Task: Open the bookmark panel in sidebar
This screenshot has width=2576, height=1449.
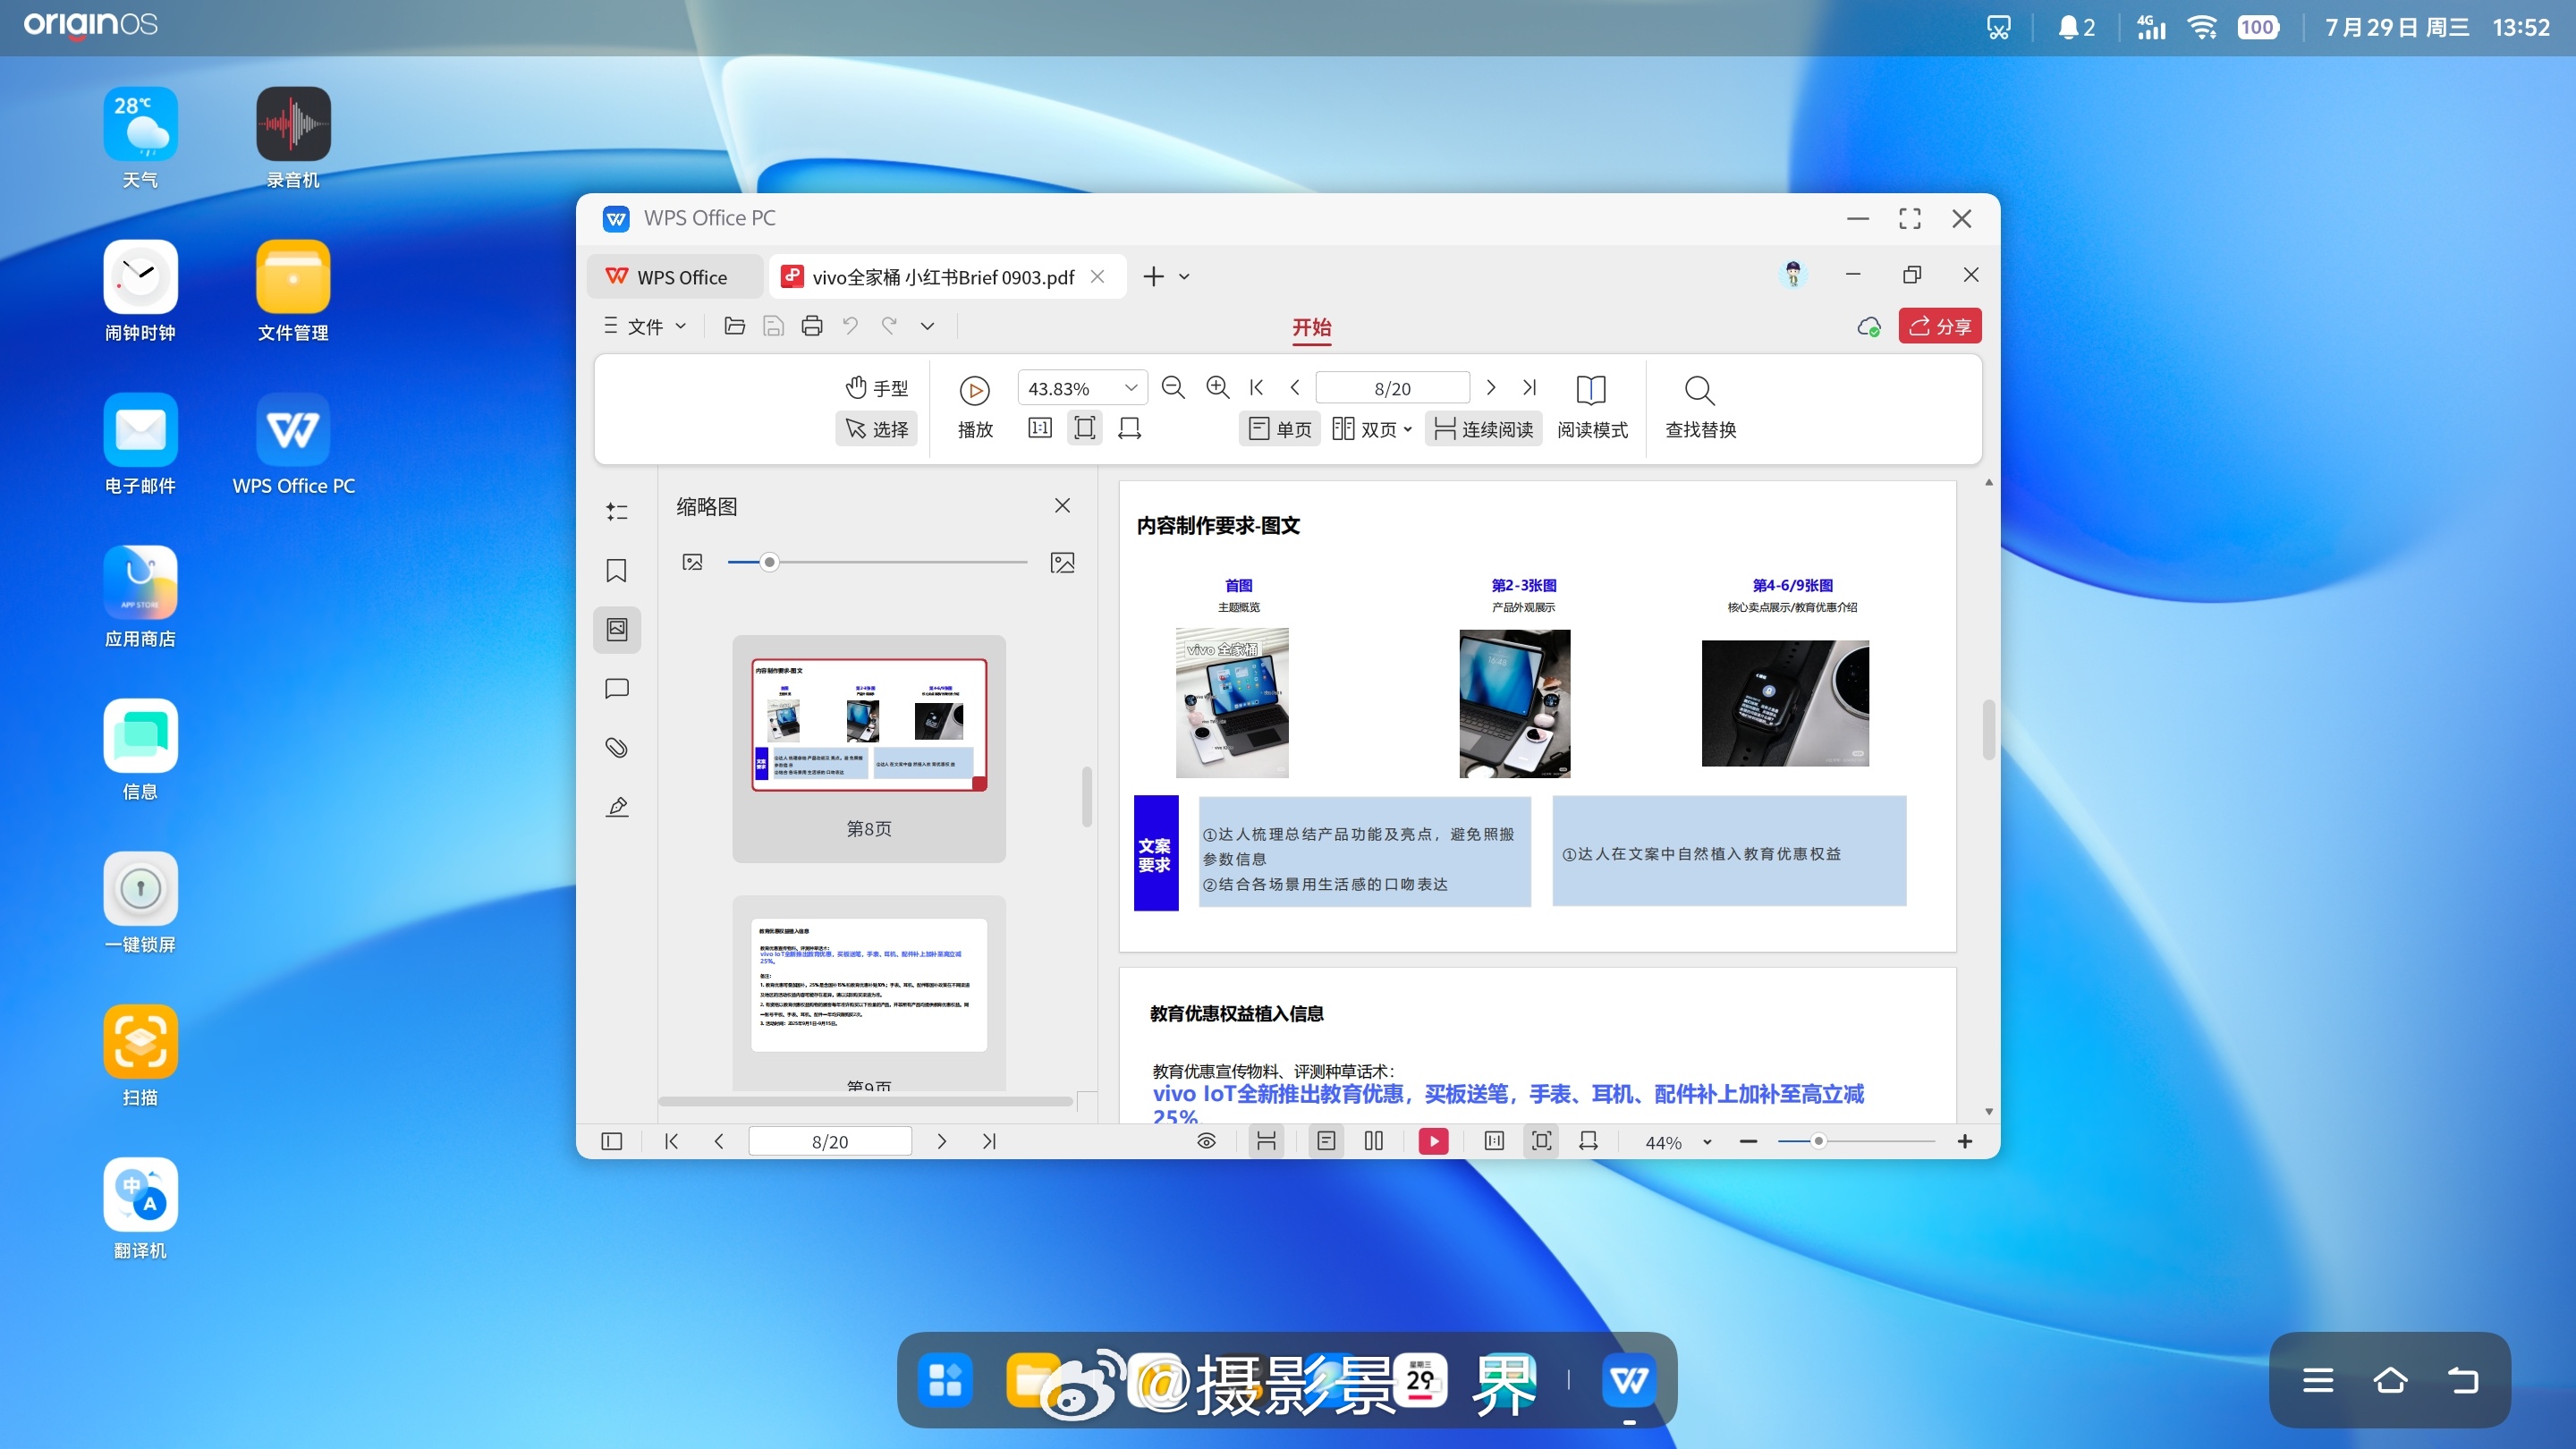Action: [617, 570]
